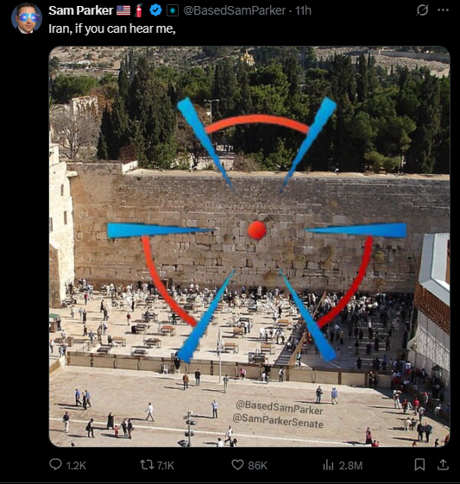This screenshot has height=484, width=460.
Task: Click the share upload icon
Action: 443,464
